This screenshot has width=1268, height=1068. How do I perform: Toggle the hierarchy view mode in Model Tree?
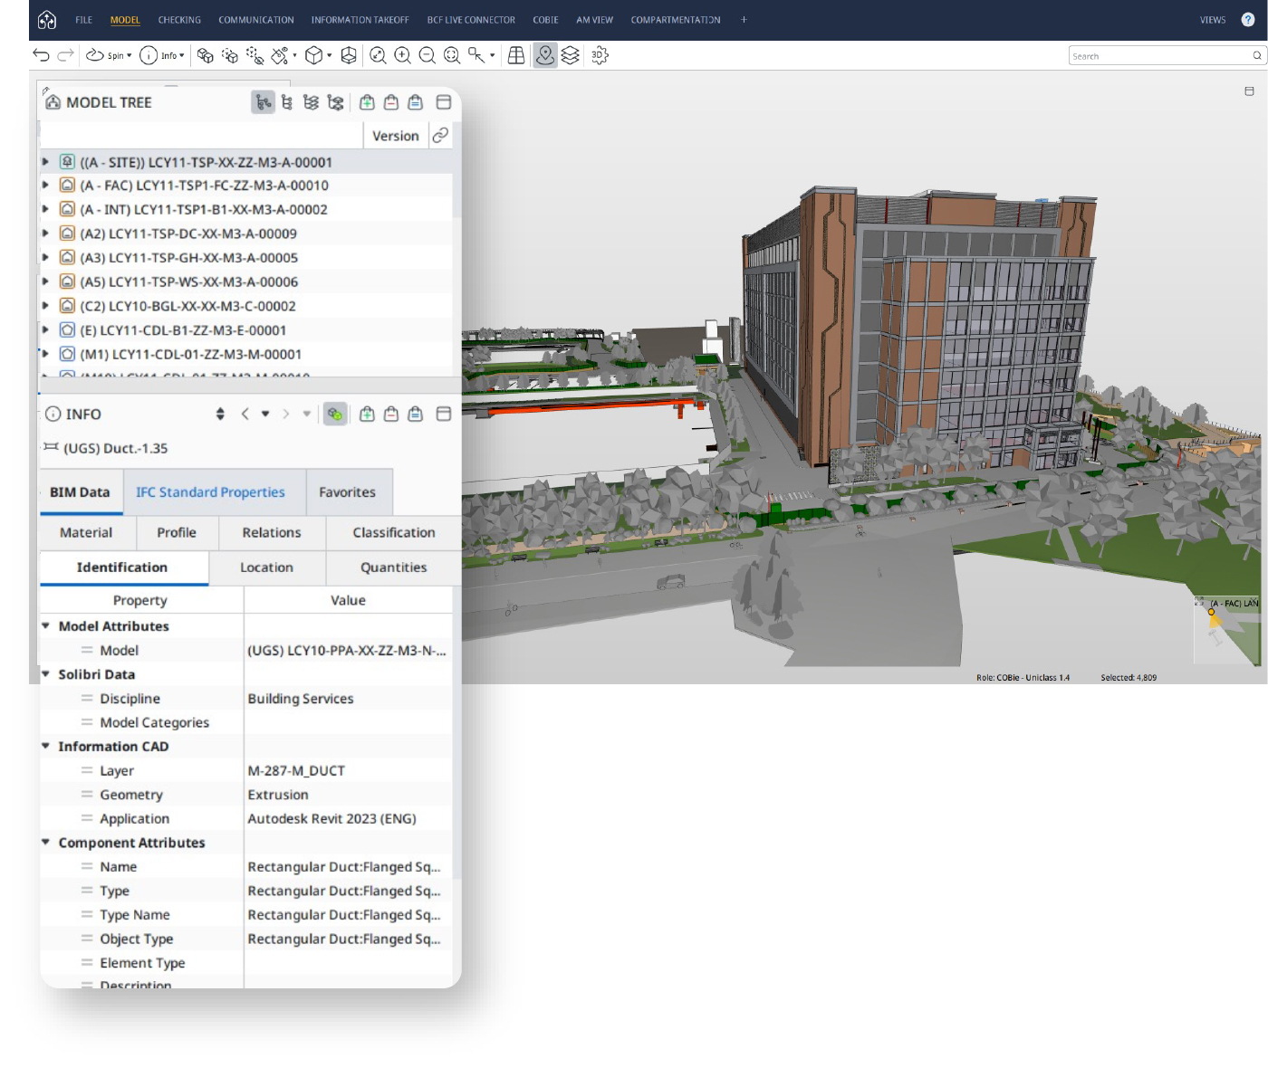tap(263, 102)
